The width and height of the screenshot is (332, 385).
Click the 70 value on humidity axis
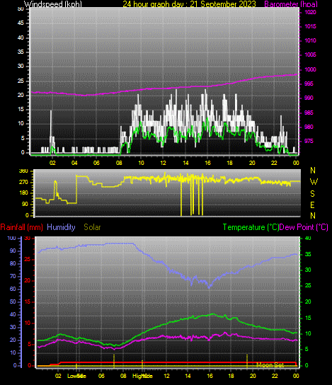13,277
